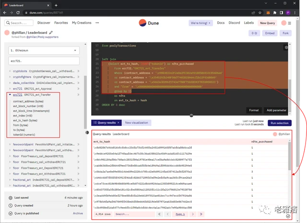Sort by the nfts_purchased column header

pos(262,142)
